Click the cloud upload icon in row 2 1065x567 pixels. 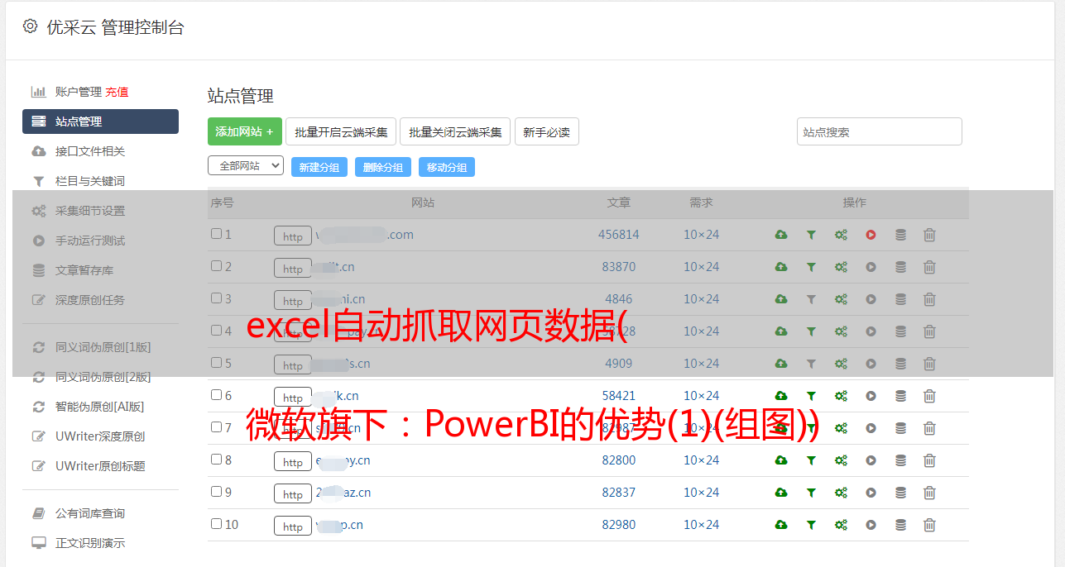tap(781, 267)
